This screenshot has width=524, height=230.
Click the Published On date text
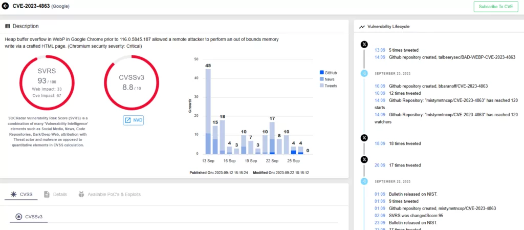click(219, 173)
